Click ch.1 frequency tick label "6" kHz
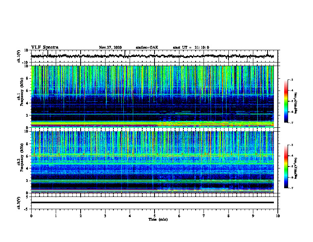 point(27,91)
